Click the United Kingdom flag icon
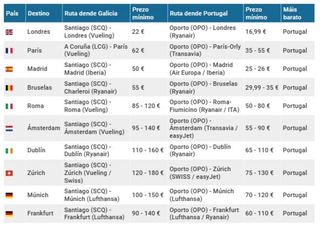 (x=9, y=32)
